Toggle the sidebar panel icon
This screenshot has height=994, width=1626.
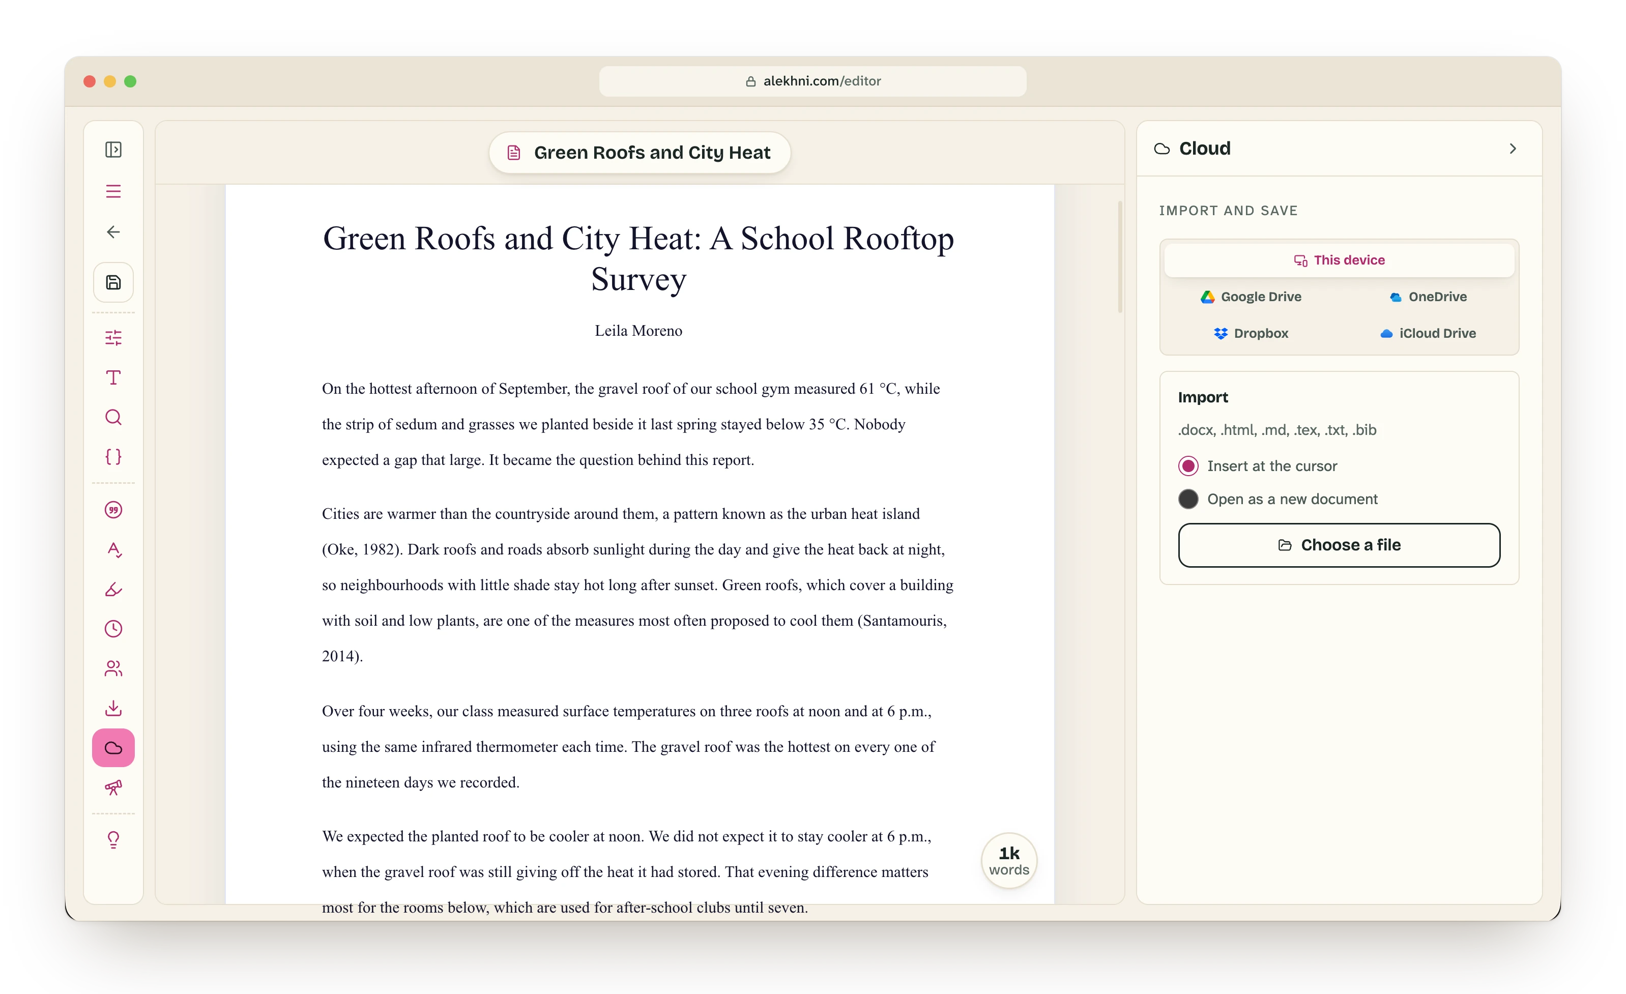click(x=113, y=150)
